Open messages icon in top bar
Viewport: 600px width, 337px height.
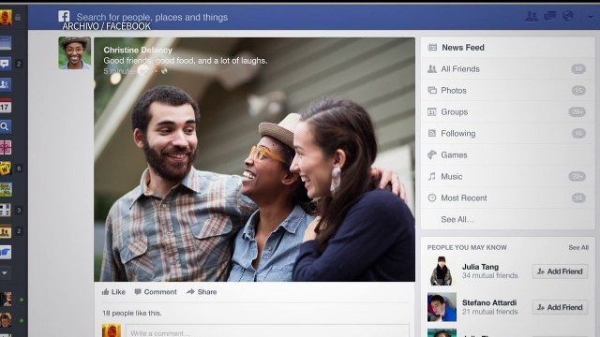coord(550,16)
